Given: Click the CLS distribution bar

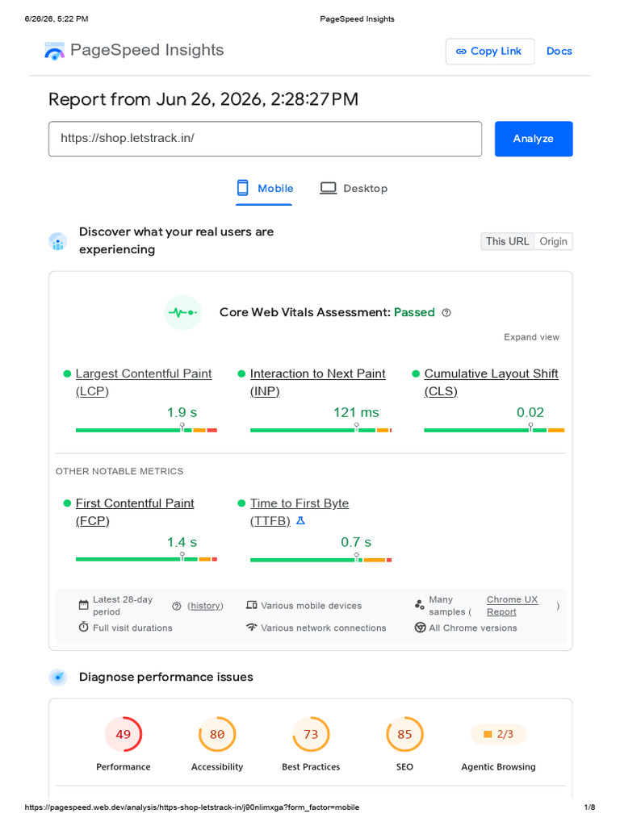Looking at the screenshot, I should [x=494, y=430].
